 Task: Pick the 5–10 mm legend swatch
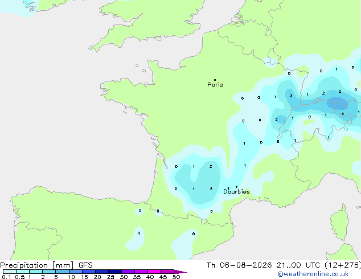point(63,272)
